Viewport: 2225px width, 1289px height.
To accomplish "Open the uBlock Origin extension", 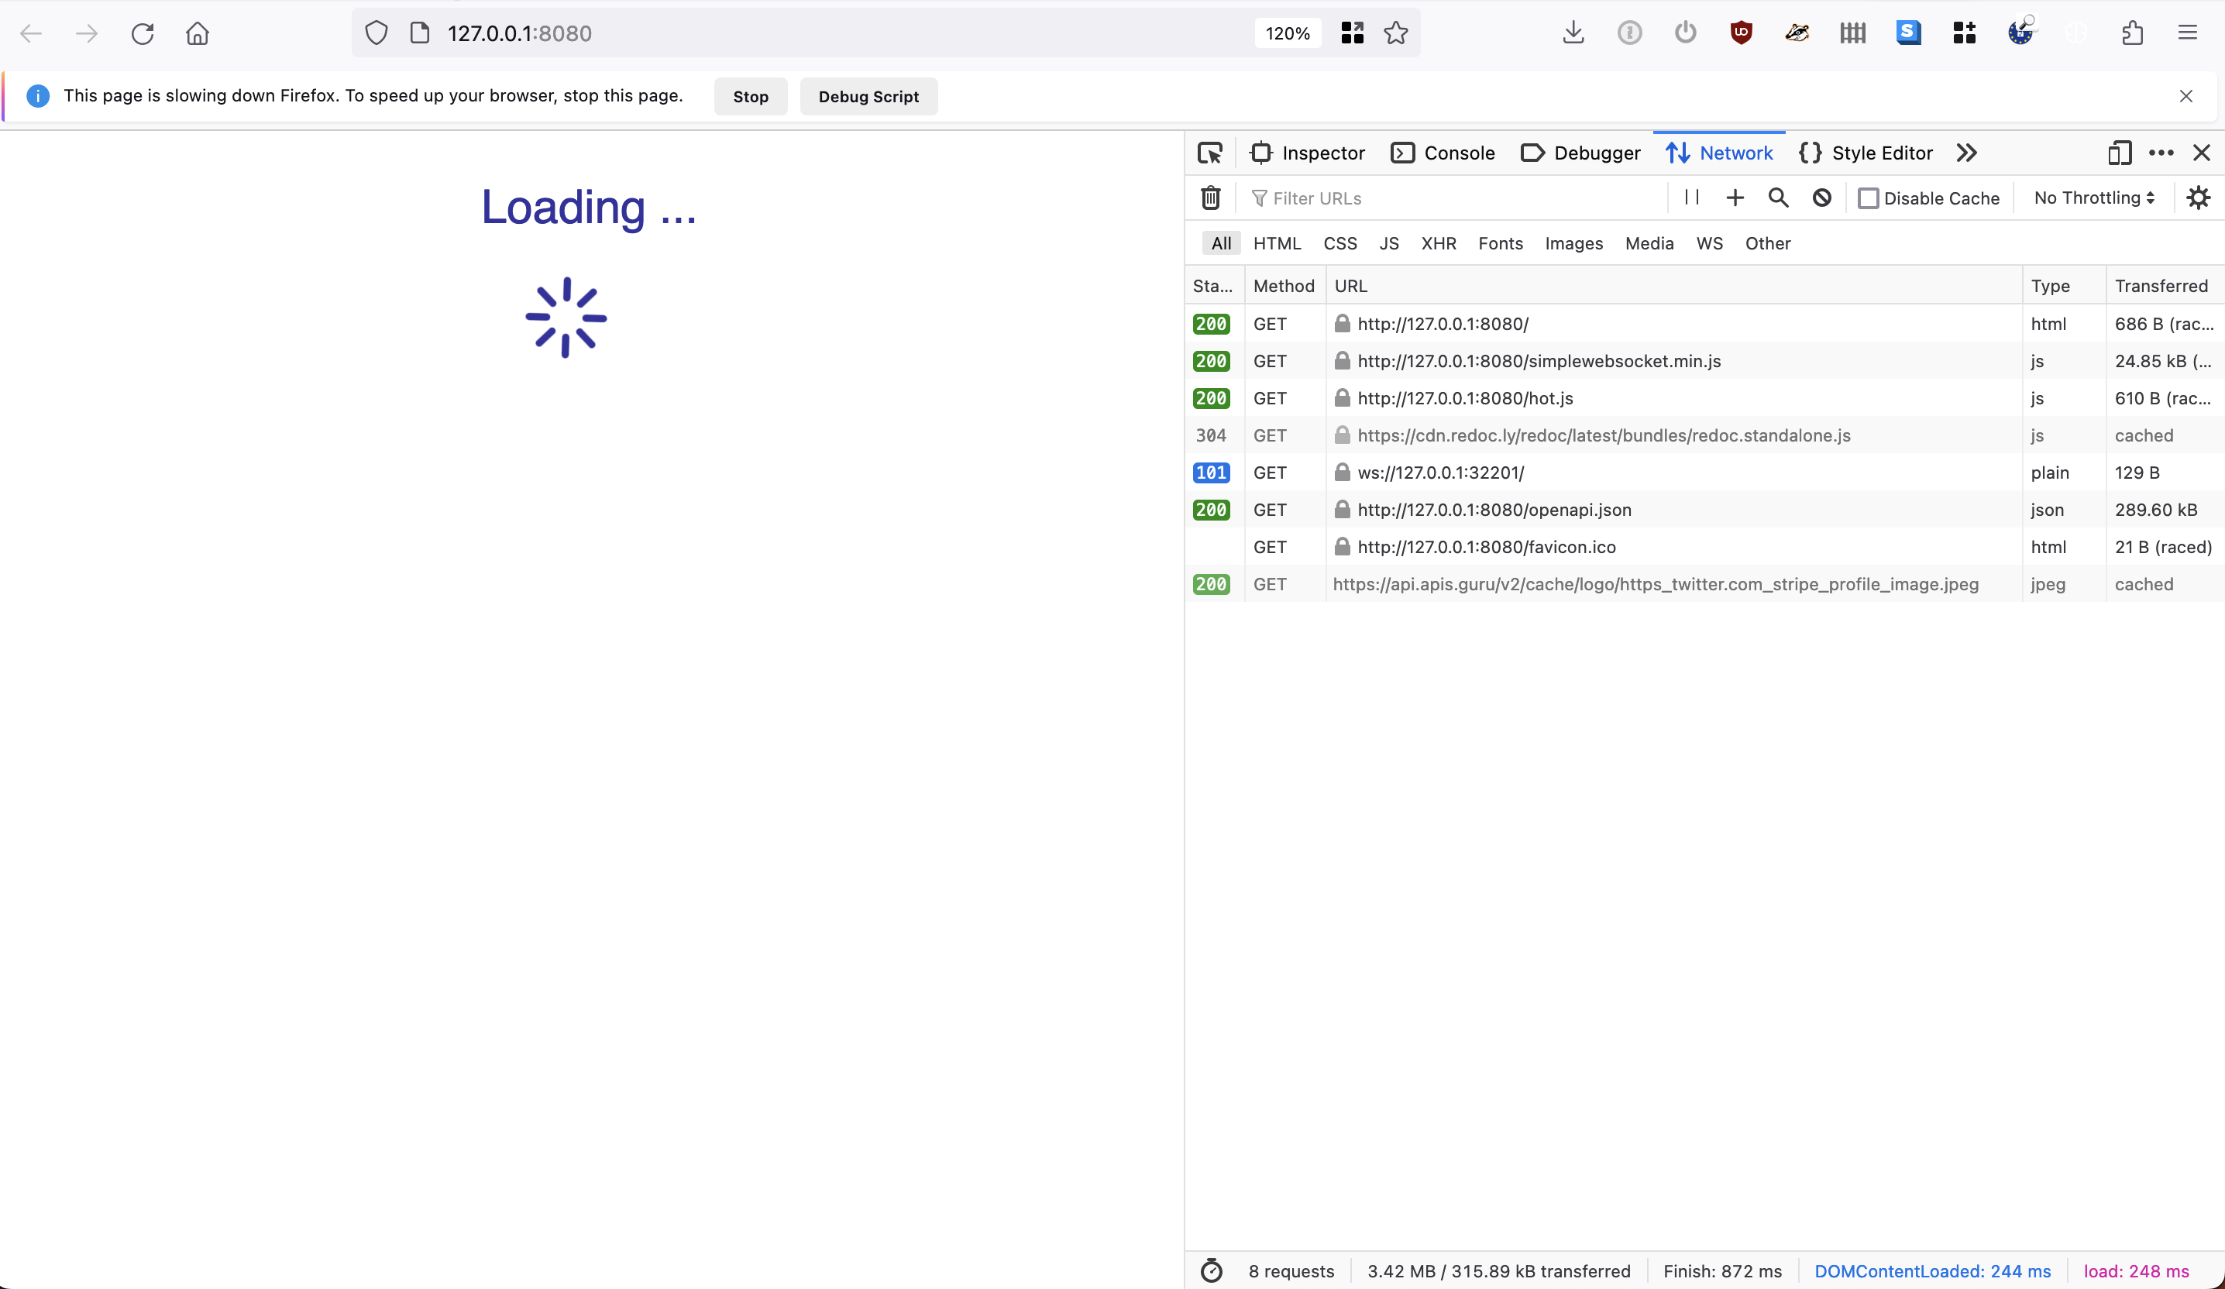I will click(1741, 33).
